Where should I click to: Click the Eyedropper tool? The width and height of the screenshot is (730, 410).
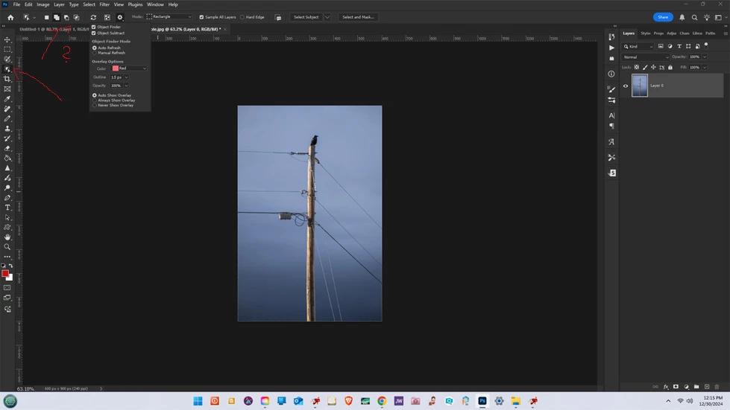(7, 99)
